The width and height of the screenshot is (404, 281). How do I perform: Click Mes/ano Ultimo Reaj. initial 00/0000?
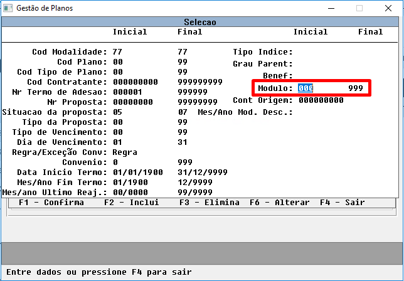130,193
